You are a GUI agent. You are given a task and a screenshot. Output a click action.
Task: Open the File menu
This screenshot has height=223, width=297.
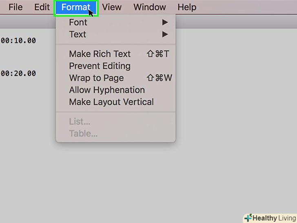[16, 7]
